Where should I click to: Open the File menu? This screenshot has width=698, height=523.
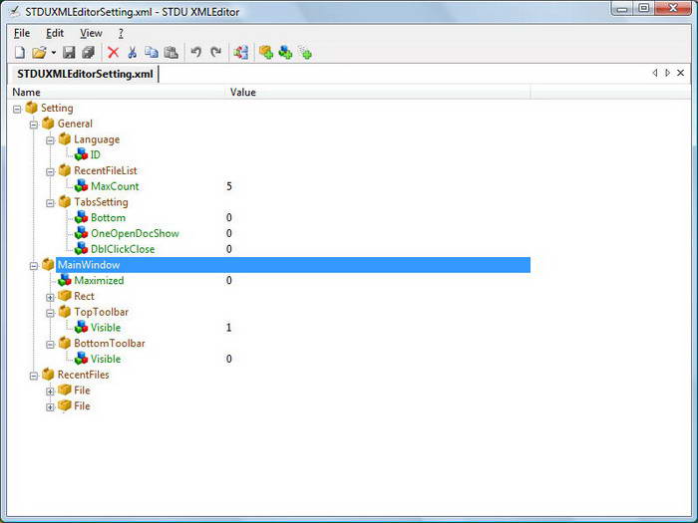pyautogui.click(x=22, y=33)
